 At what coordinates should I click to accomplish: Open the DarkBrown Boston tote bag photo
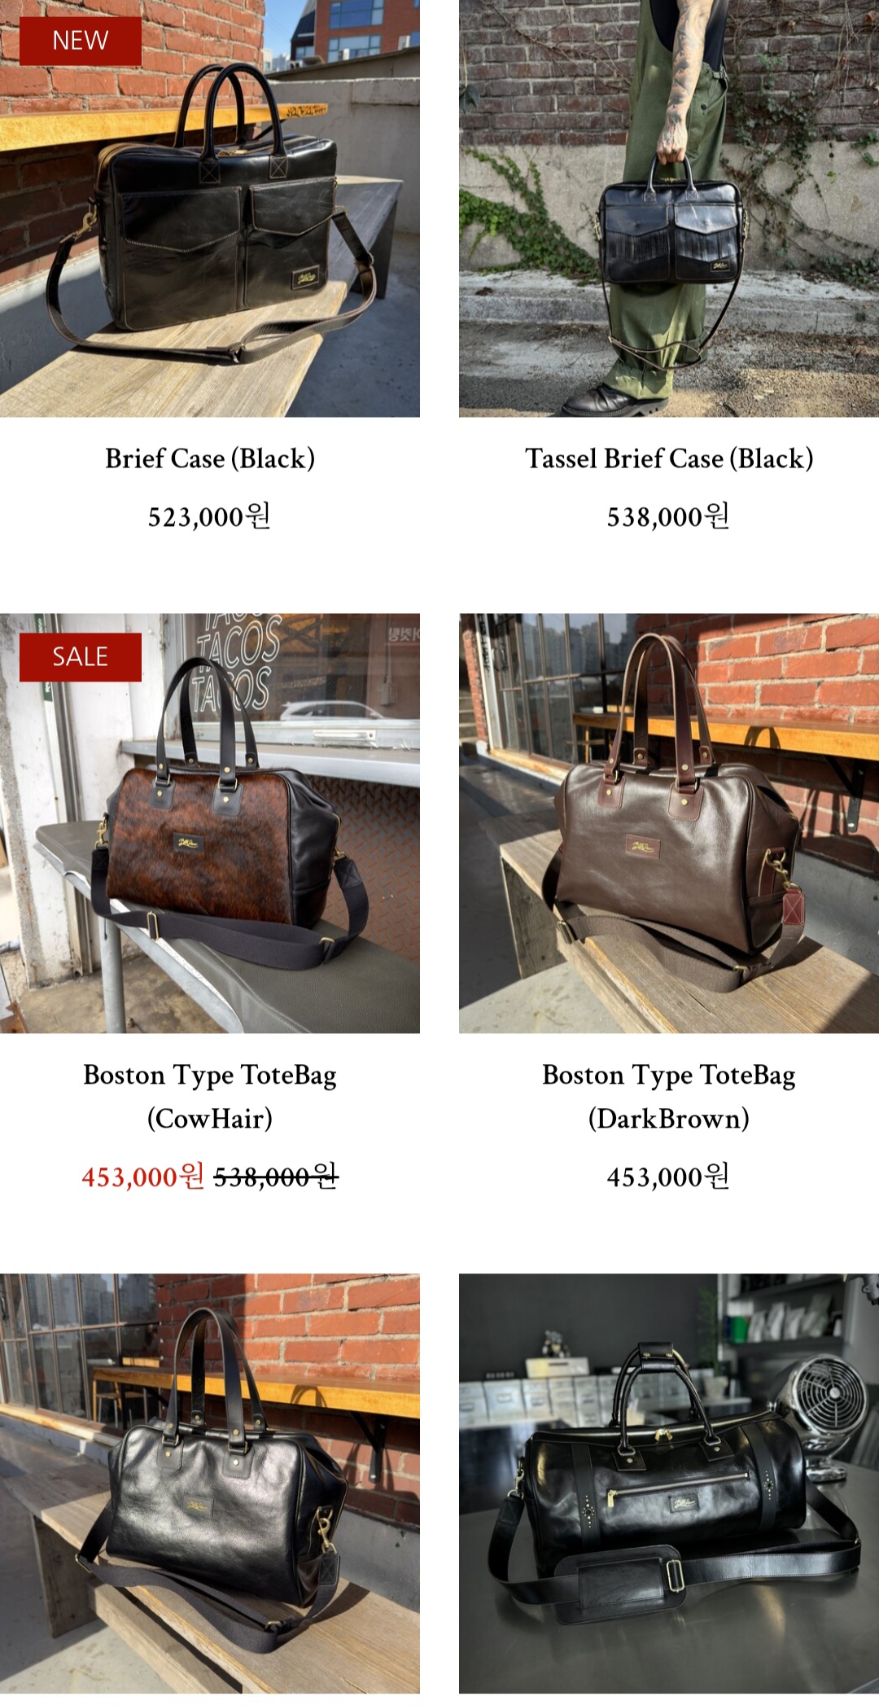coord(669,823)
